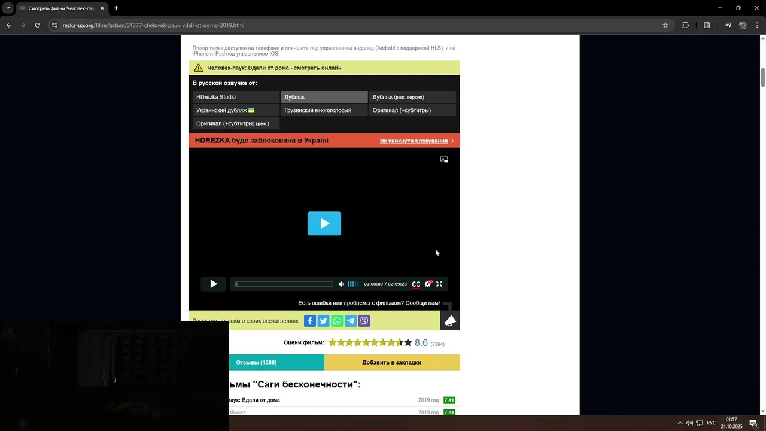
Task: Share via Telegram
Action: (351, 321)
